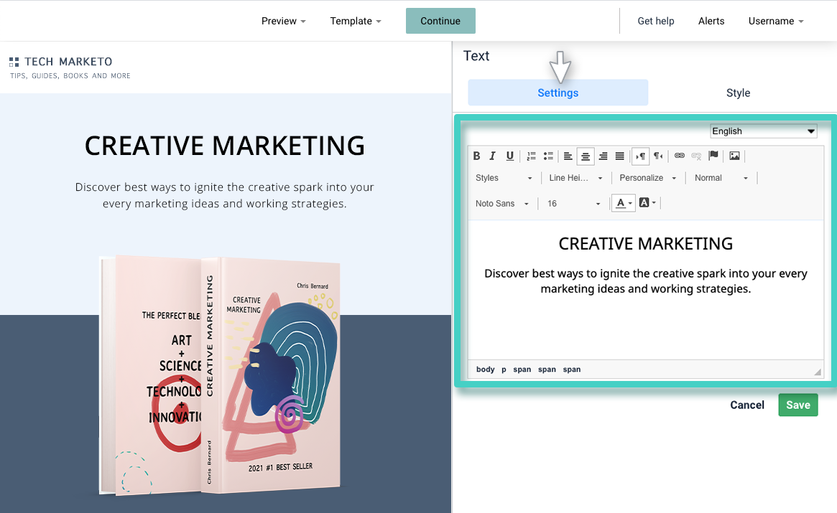Click the CREATIVE MARKETING heading in the editor

pos(645,244)
